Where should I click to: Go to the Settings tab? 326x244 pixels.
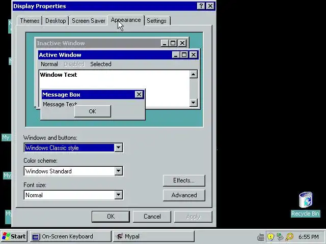157,21
